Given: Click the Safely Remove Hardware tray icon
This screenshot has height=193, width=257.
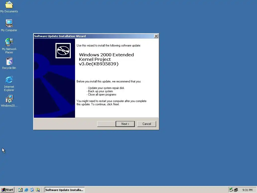Looking at the screenshot, I should 231,190.
